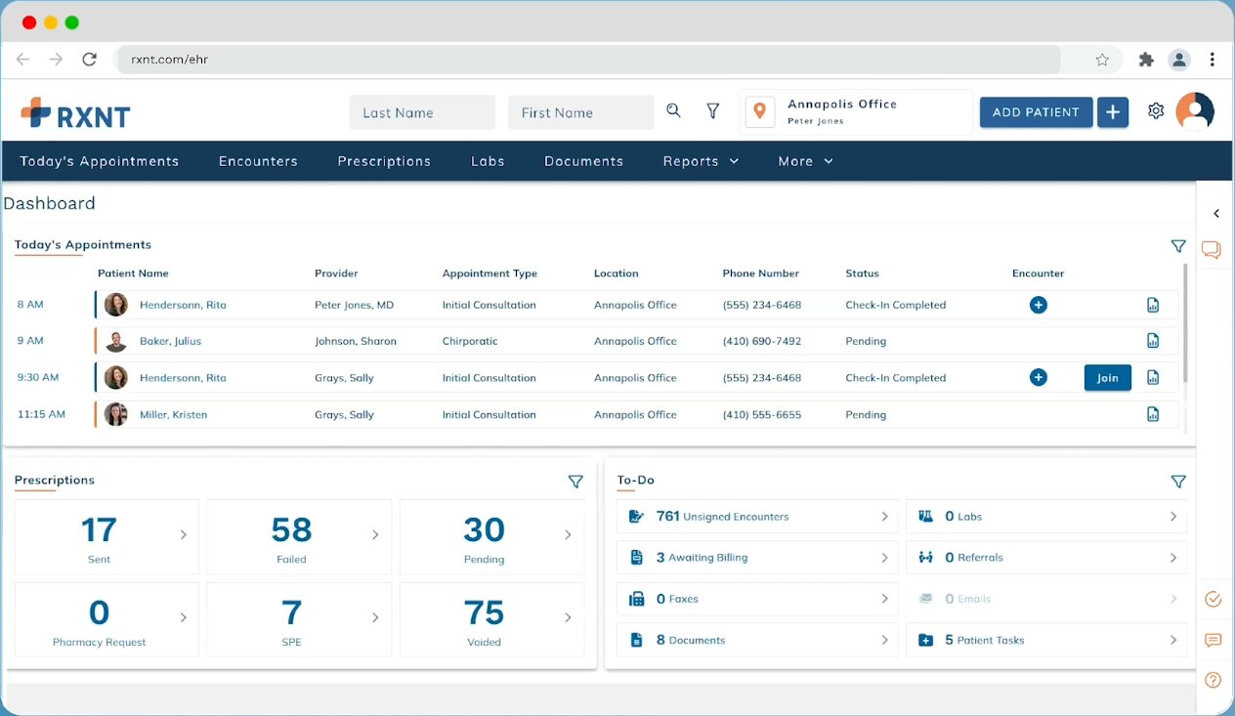
Task: Add encounter for 8 AM Hendersonn appointment
Action: click(x=1038, y=305)
